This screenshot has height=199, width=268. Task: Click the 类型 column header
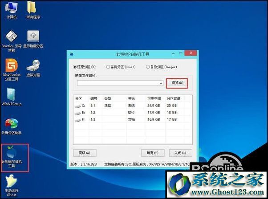point(108,98)
